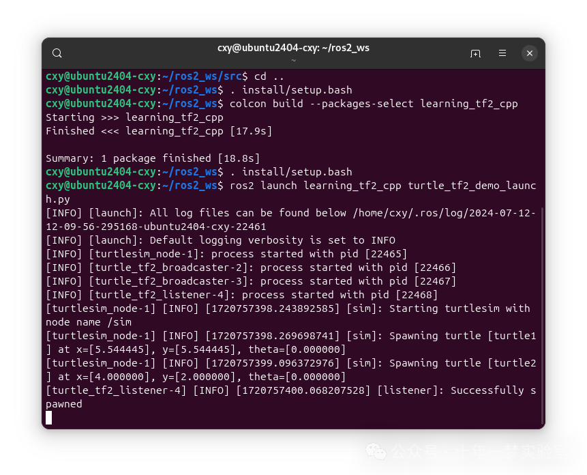This screenshot has width=587, height=475.
Task: Click 'Default logging verbosity is set to INFO'
Action: tap(220, 240)
